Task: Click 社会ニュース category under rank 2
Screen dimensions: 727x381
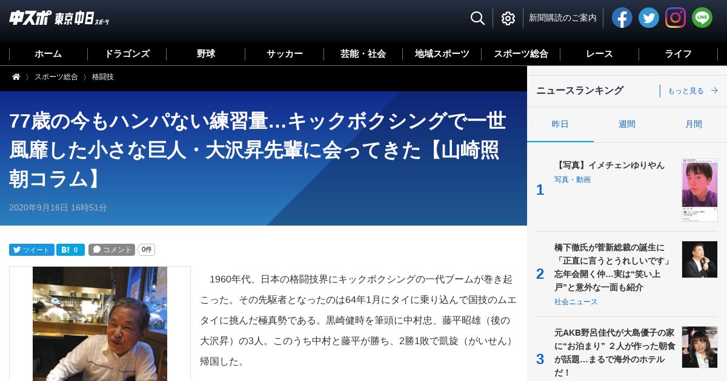Action: (576, 302)
